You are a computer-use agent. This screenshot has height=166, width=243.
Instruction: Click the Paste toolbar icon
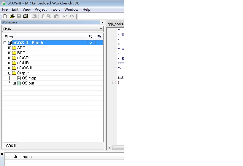pos(57,16)
